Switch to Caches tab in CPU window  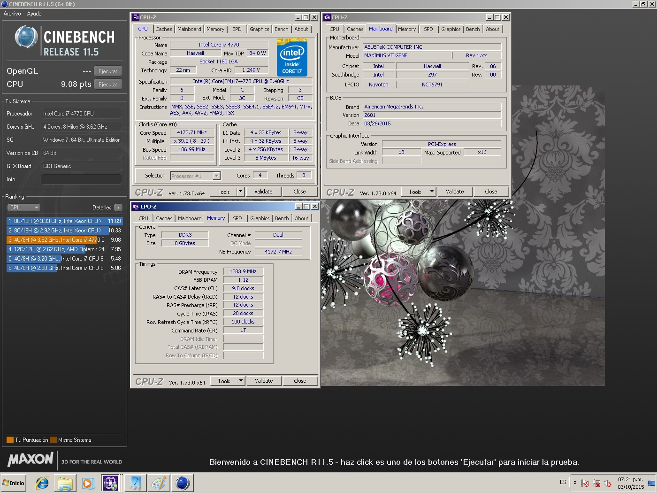pyautogui.click(x=164, y=29)
